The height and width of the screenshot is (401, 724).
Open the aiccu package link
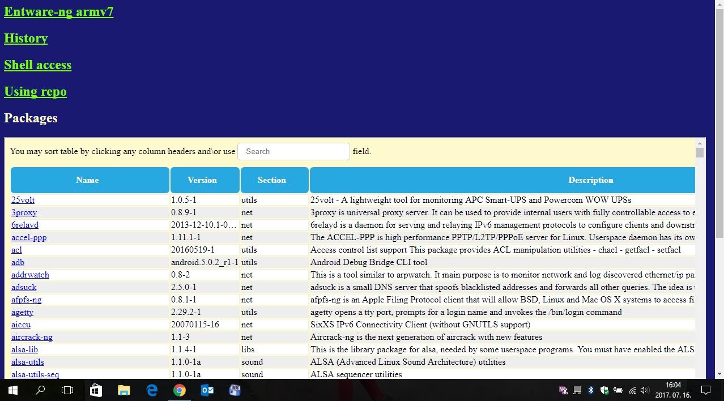click(21, 325)
